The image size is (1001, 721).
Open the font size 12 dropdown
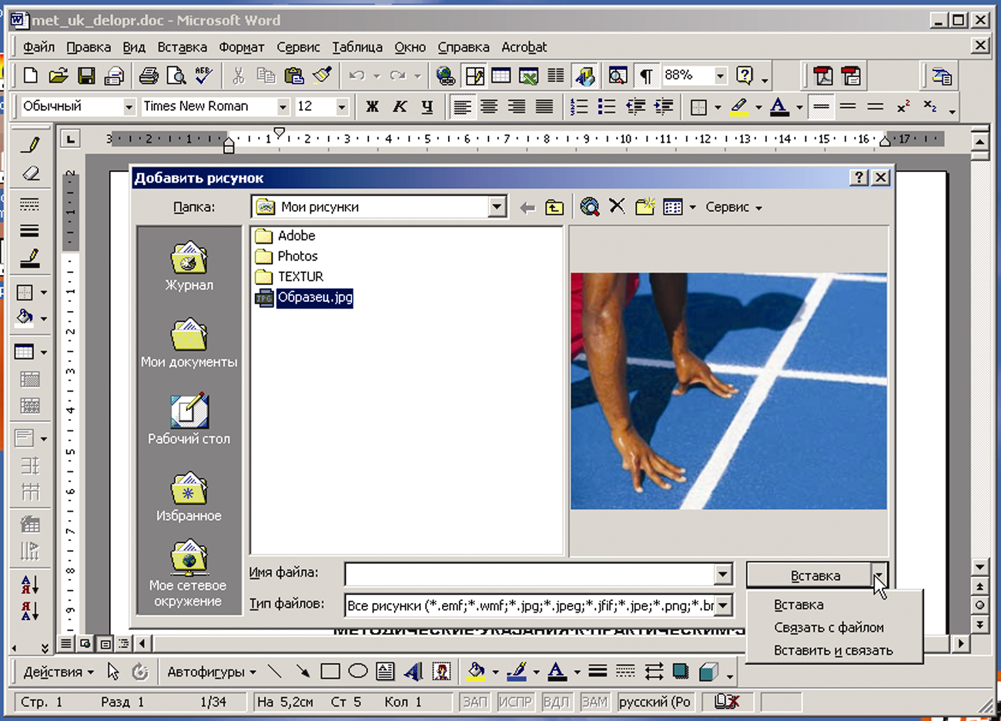click(342, 106)
